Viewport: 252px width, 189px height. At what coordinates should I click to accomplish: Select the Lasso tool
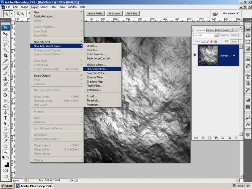point(6,44)
